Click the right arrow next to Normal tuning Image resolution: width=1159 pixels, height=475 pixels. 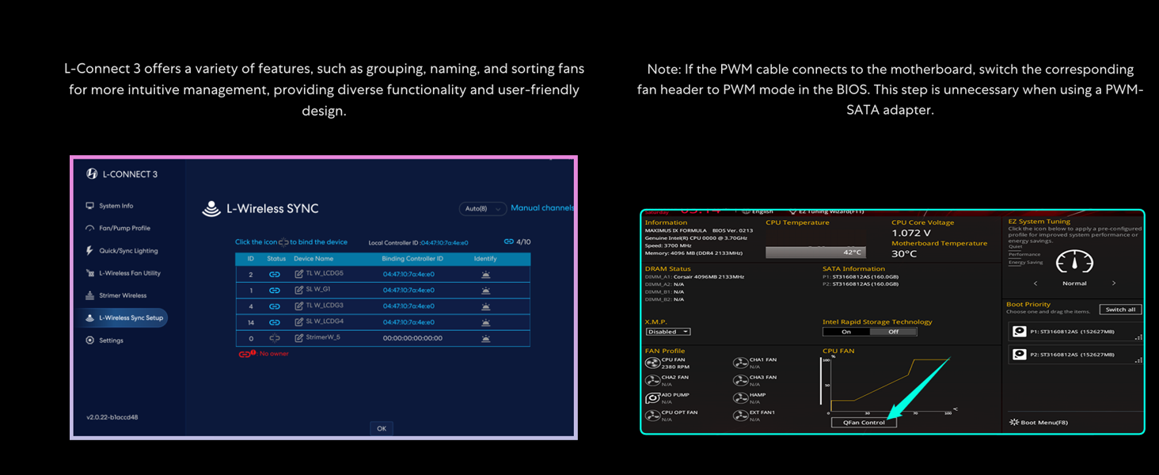click(x=1114, y=283)
